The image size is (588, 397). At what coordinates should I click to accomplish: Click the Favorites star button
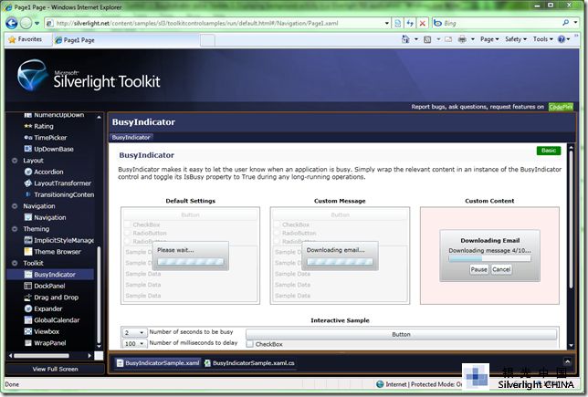(x=26, y=39)
